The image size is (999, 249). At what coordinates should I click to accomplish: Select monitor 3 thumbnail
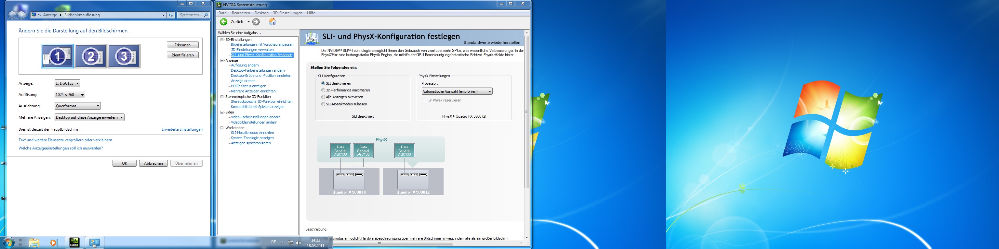[x=124, y=56]
